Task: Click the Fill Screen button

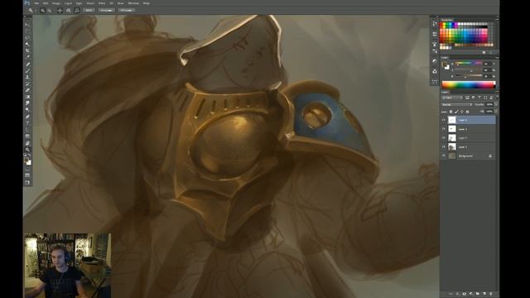Action: [x=127, y=11]
